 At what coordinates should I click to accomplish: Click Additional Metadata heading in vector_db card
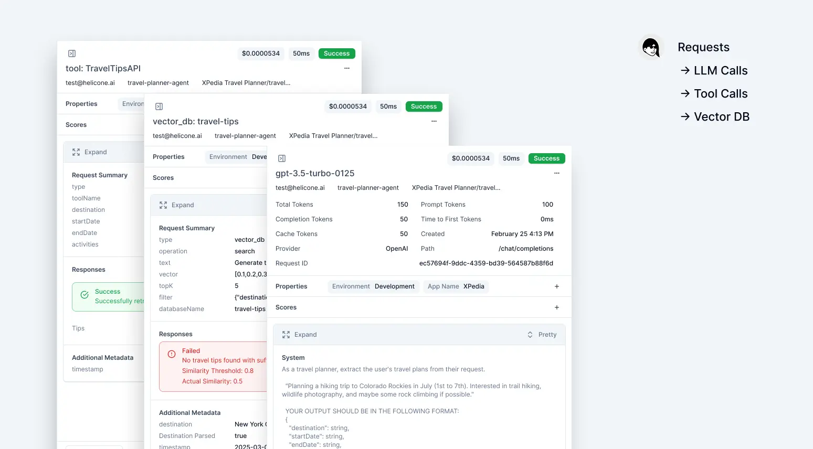pos(189,413)
